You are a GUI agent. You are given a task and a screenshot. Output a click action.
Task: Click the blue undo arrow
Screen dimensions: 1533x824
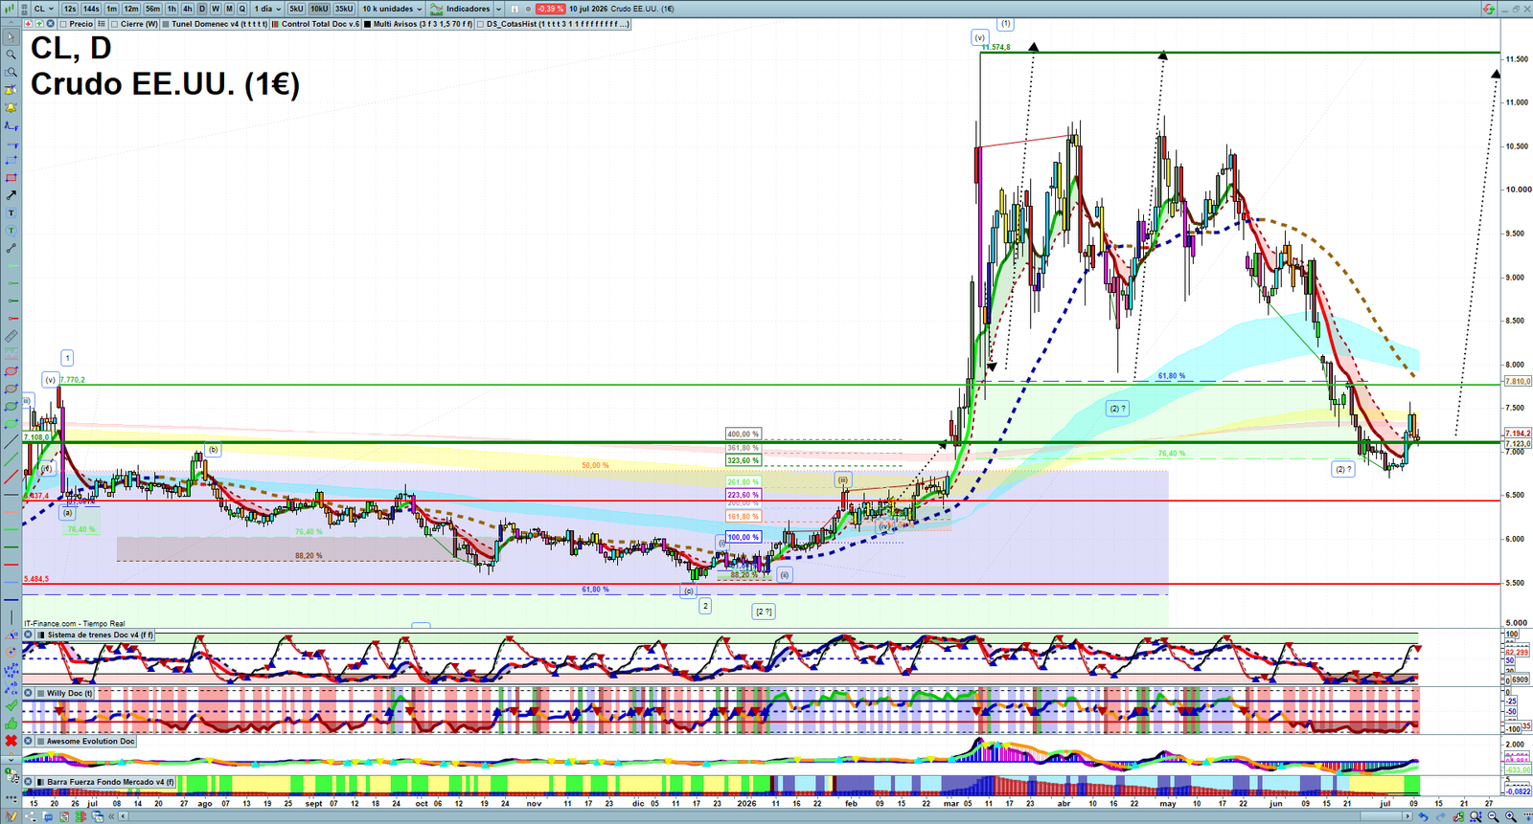[x=1424, y=816]
